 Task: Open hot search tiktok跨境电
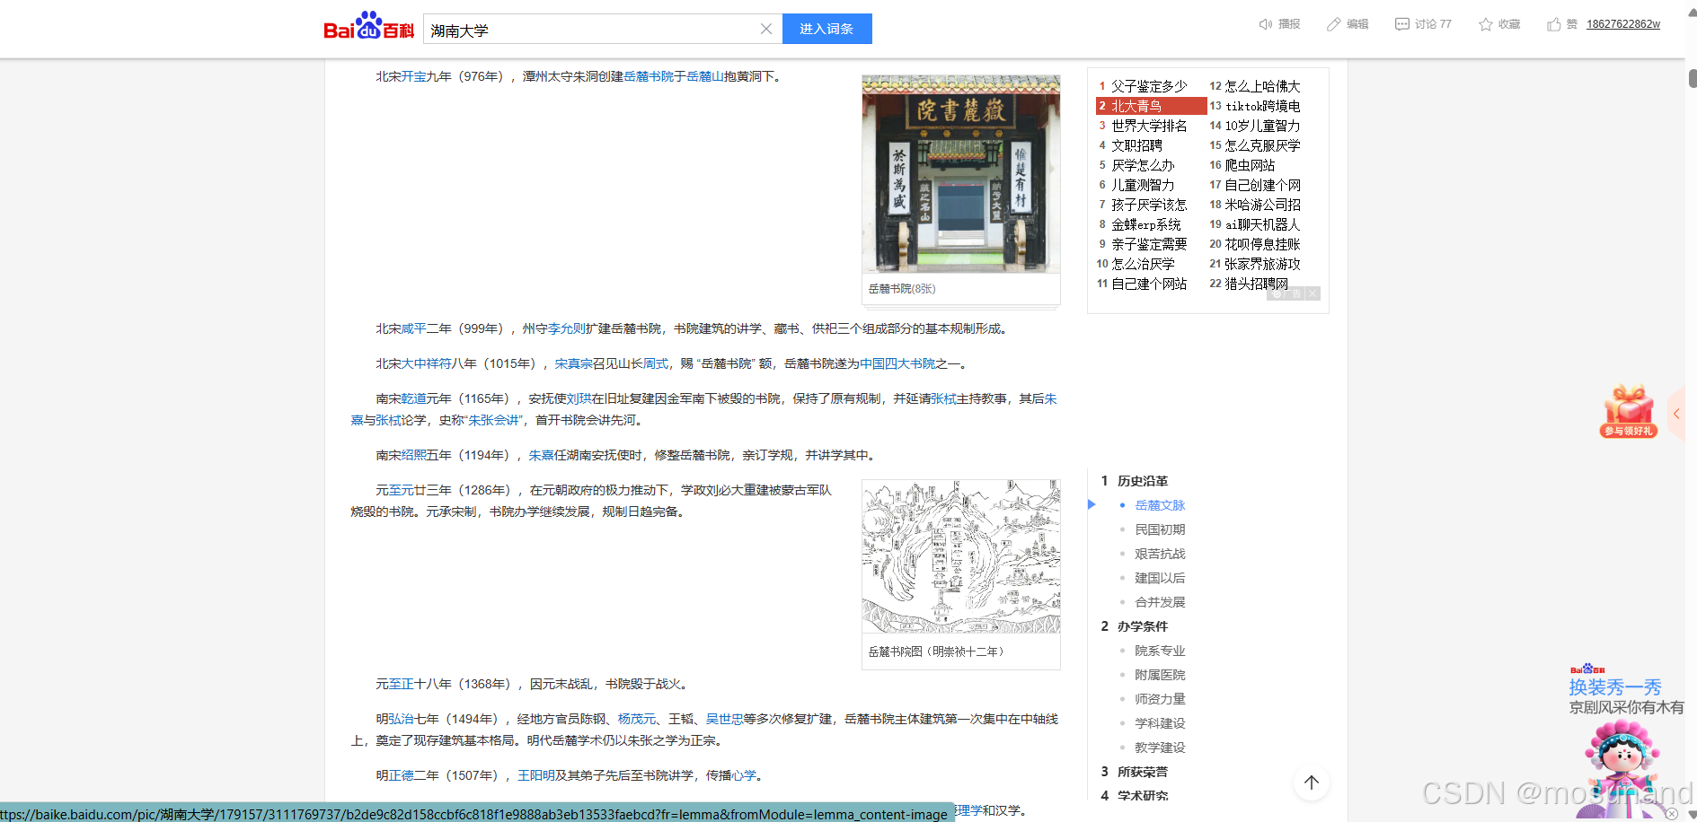[x=1262, y=106]
